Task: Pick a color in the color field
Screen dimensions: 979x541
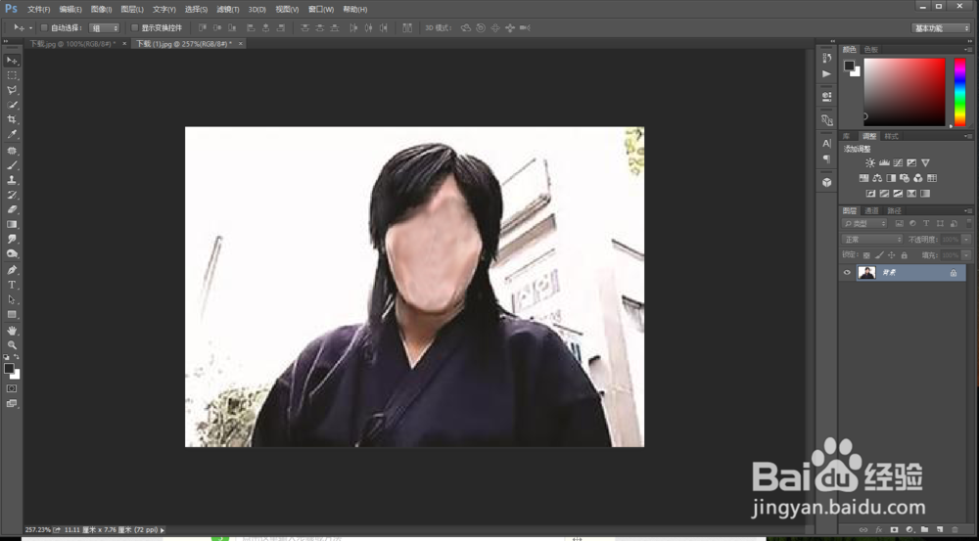Action: (x=904, y=92)
